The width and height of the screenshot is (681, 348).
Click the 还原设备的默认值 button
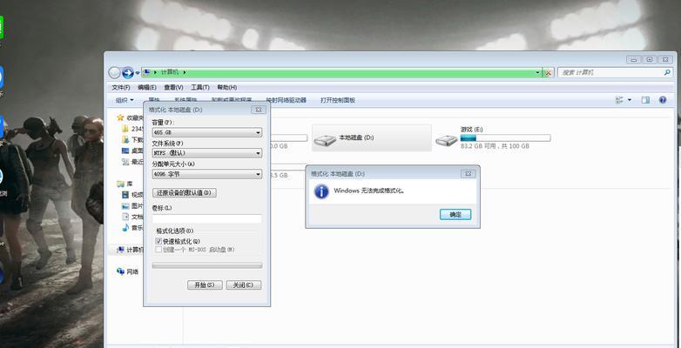tap(184, 192)
